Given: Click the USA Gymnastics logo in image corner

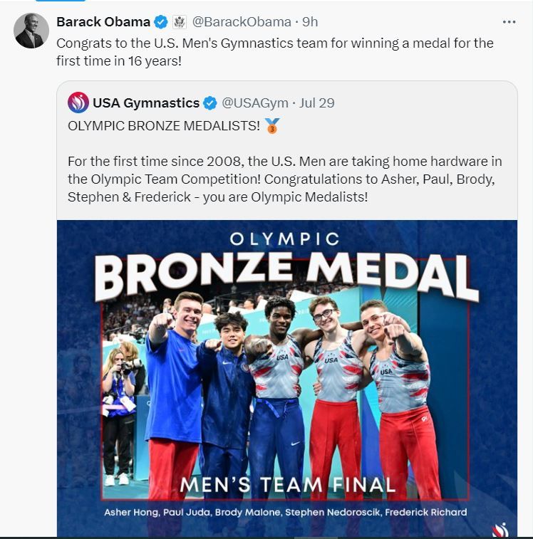Looking at the screenshot, I should (x=501, y=529).
